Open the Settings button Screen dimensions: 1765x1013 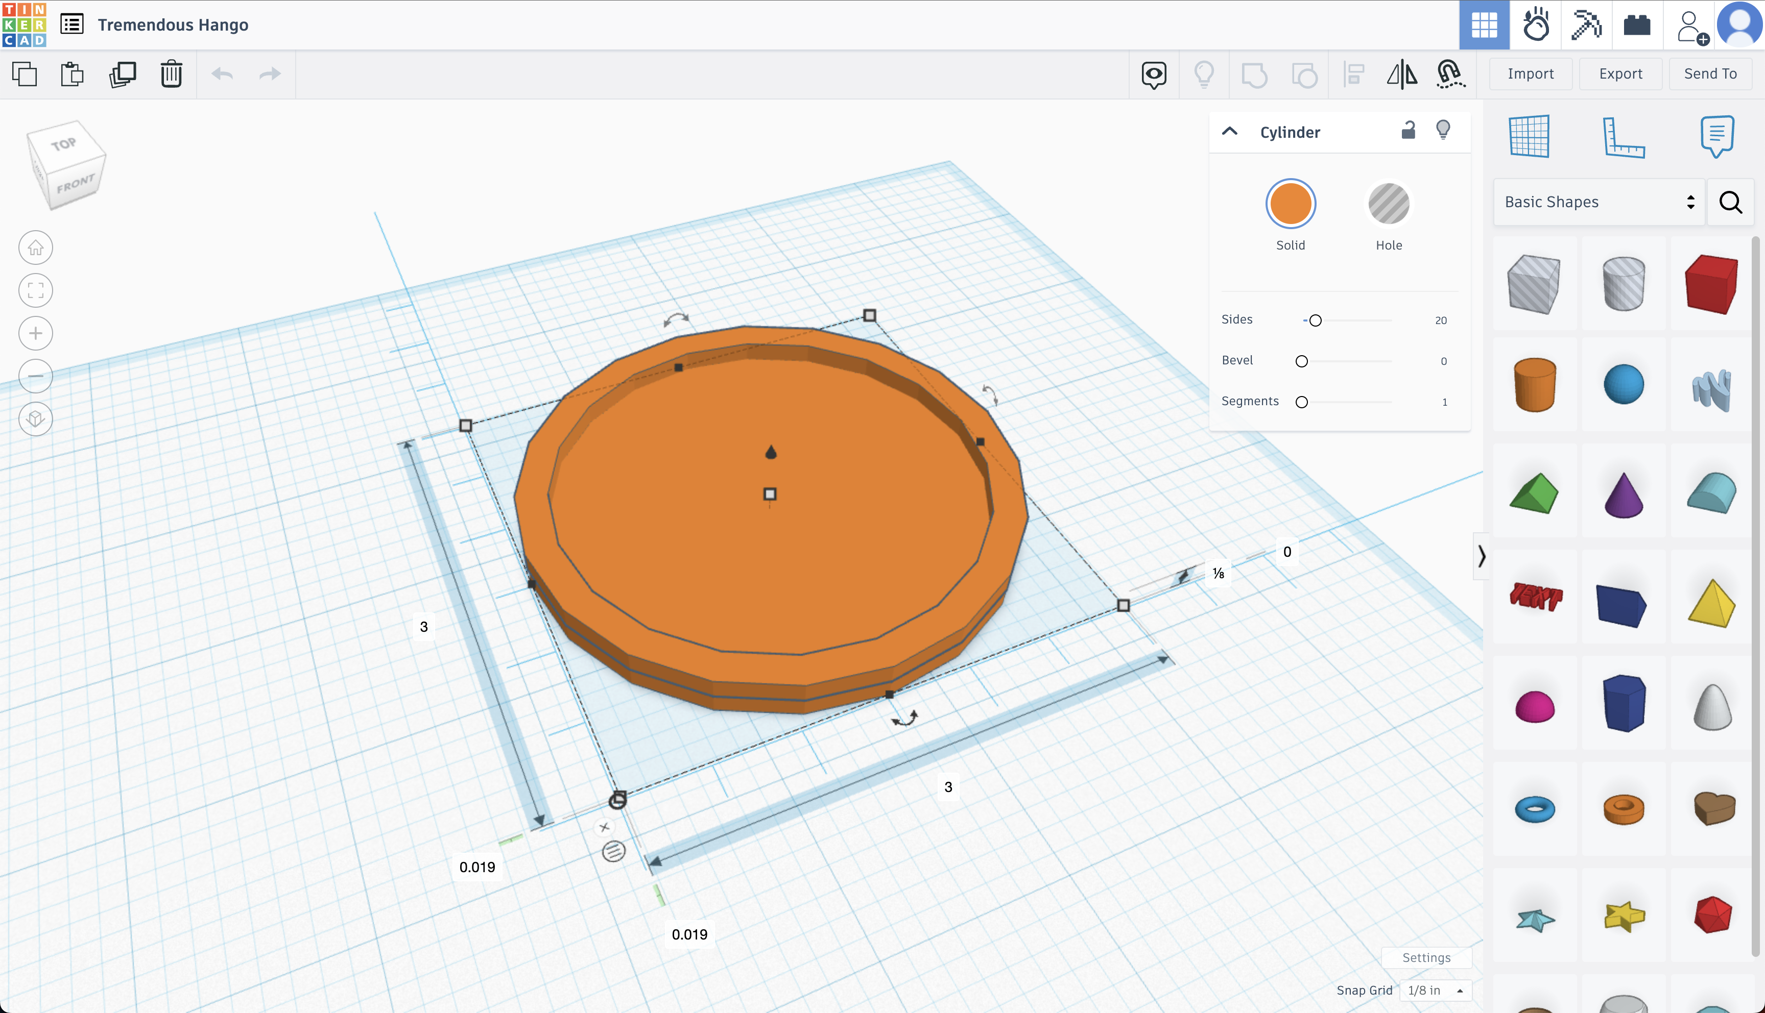tap(1426, 957)
